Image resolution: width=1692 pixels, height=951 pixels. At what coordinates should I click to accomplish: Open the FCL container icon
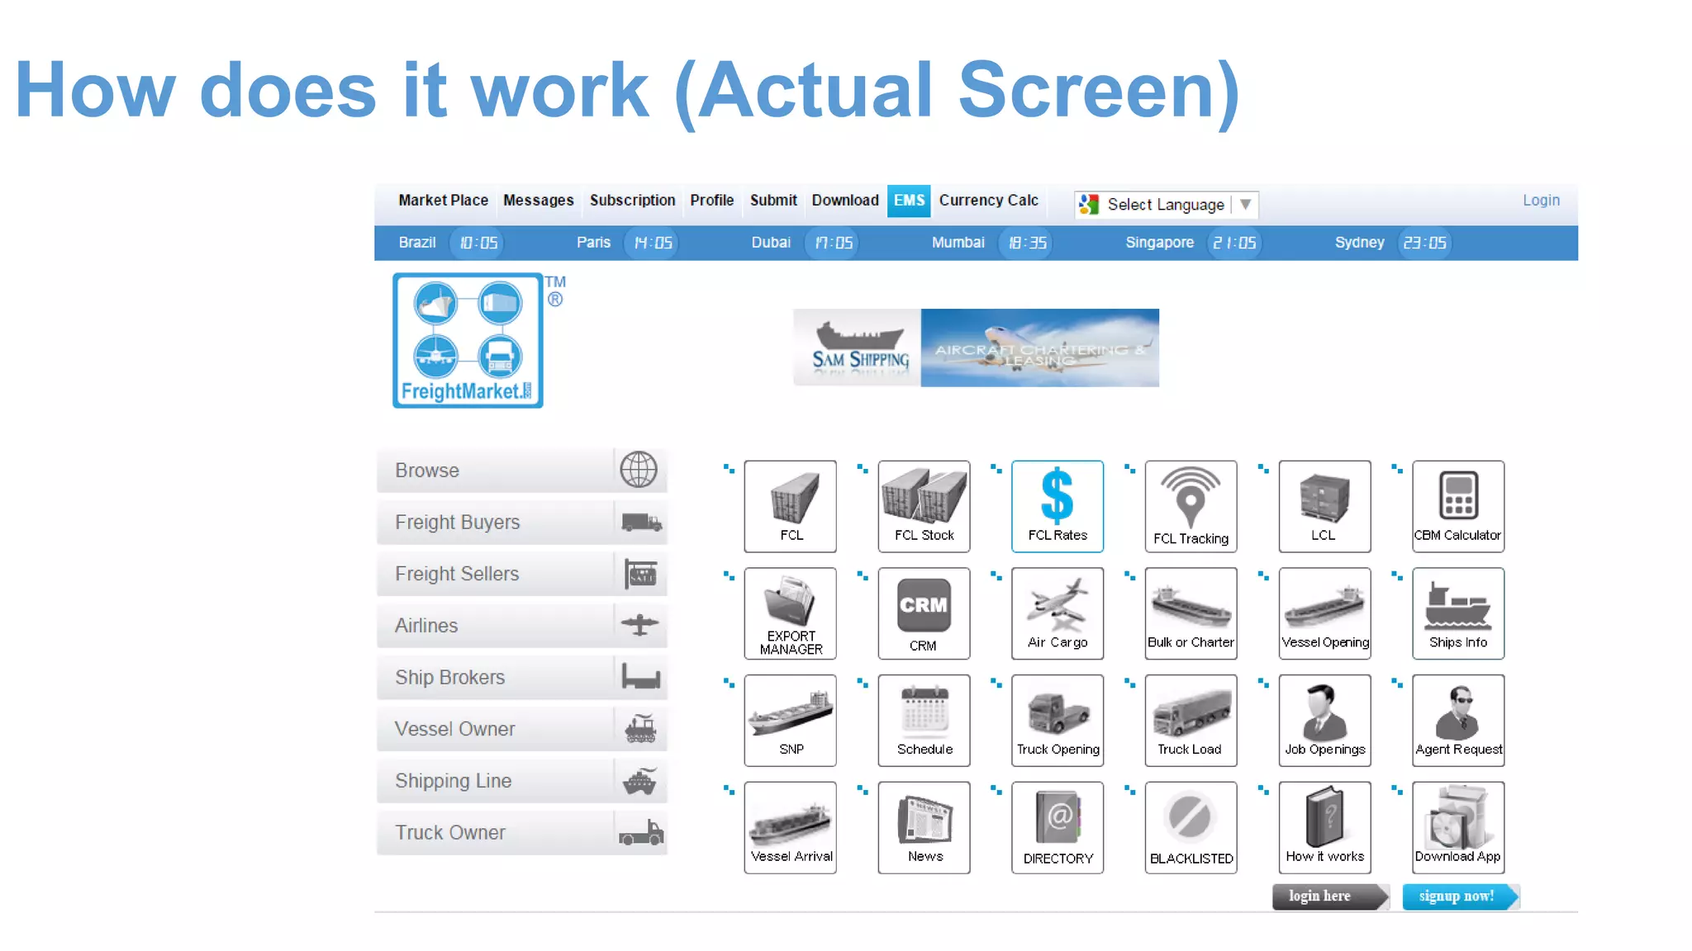pyautogui.click(x=790, y=506)
